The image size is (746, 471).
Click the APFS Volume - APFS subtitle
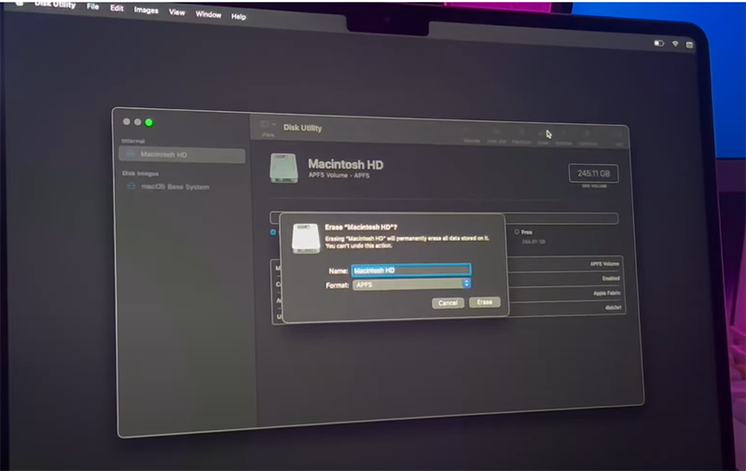[x=338, y=175]
